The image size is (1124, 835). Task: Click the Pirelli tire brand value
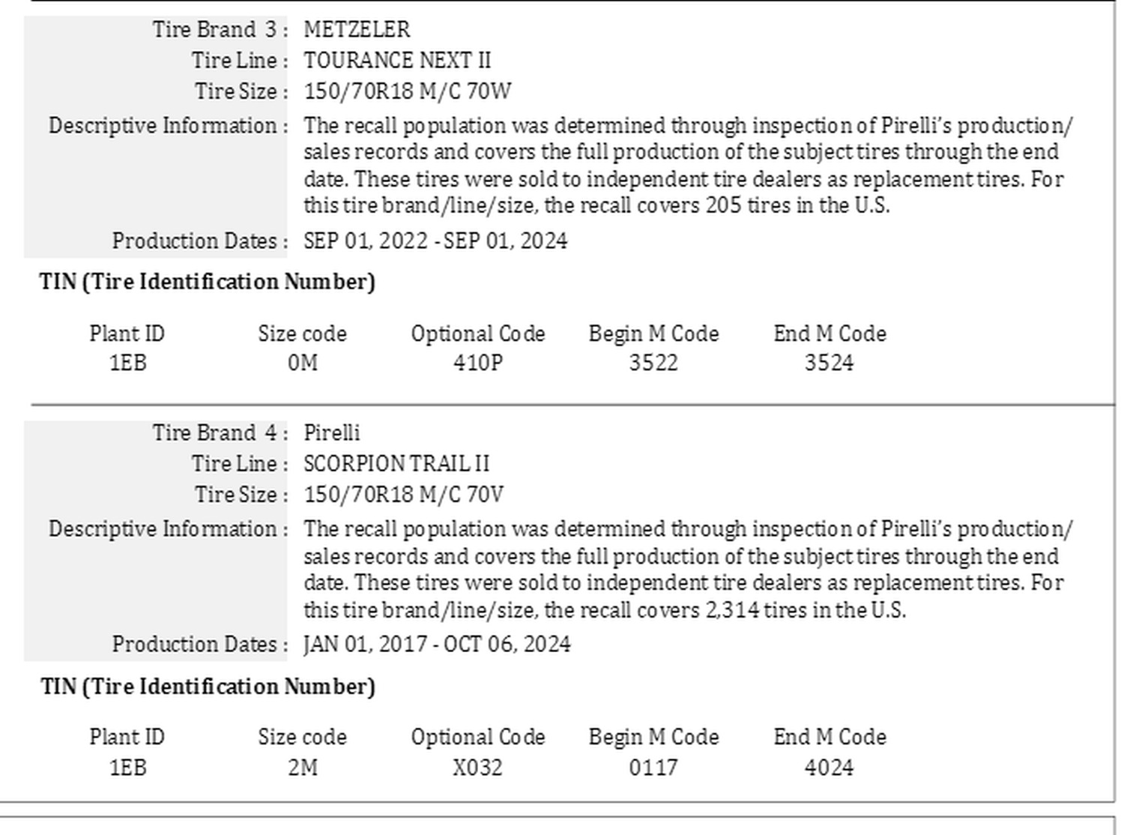(332, 433)
